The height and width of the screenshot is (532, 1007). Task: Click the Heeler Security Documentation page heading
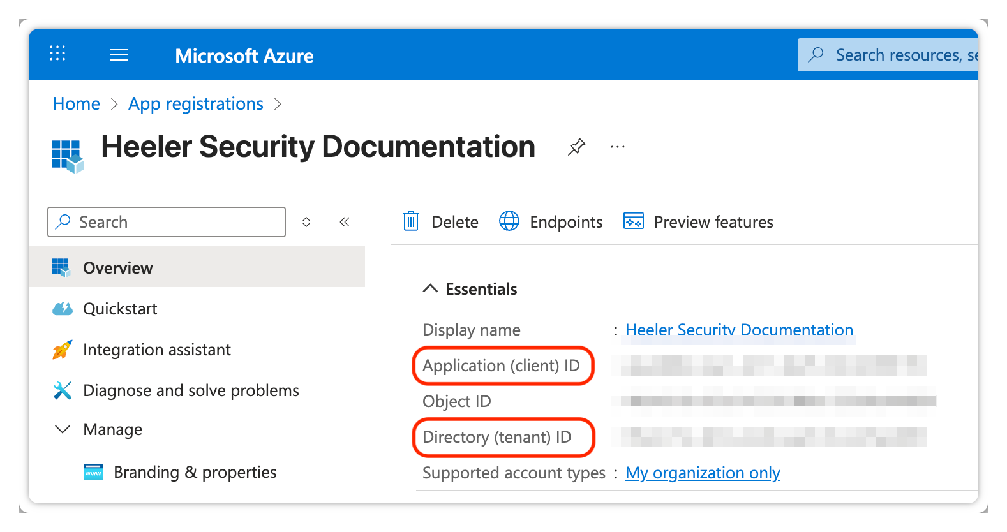(318, 147)
